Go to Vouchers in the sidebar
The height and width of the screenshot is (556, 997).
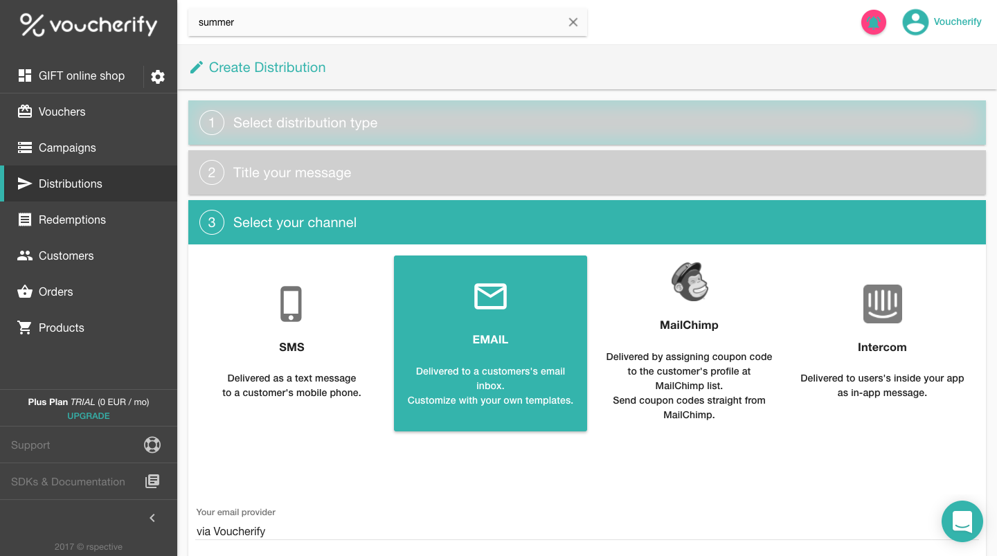(x=62, y=111)
